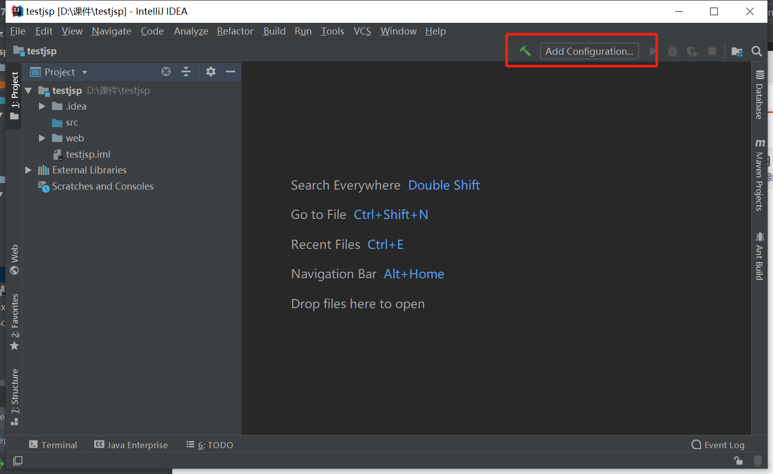The height and width of the screenshot is (474, 773).
Task: Collapse the testjsp root node arrow
Action: (x=28, y=91)
